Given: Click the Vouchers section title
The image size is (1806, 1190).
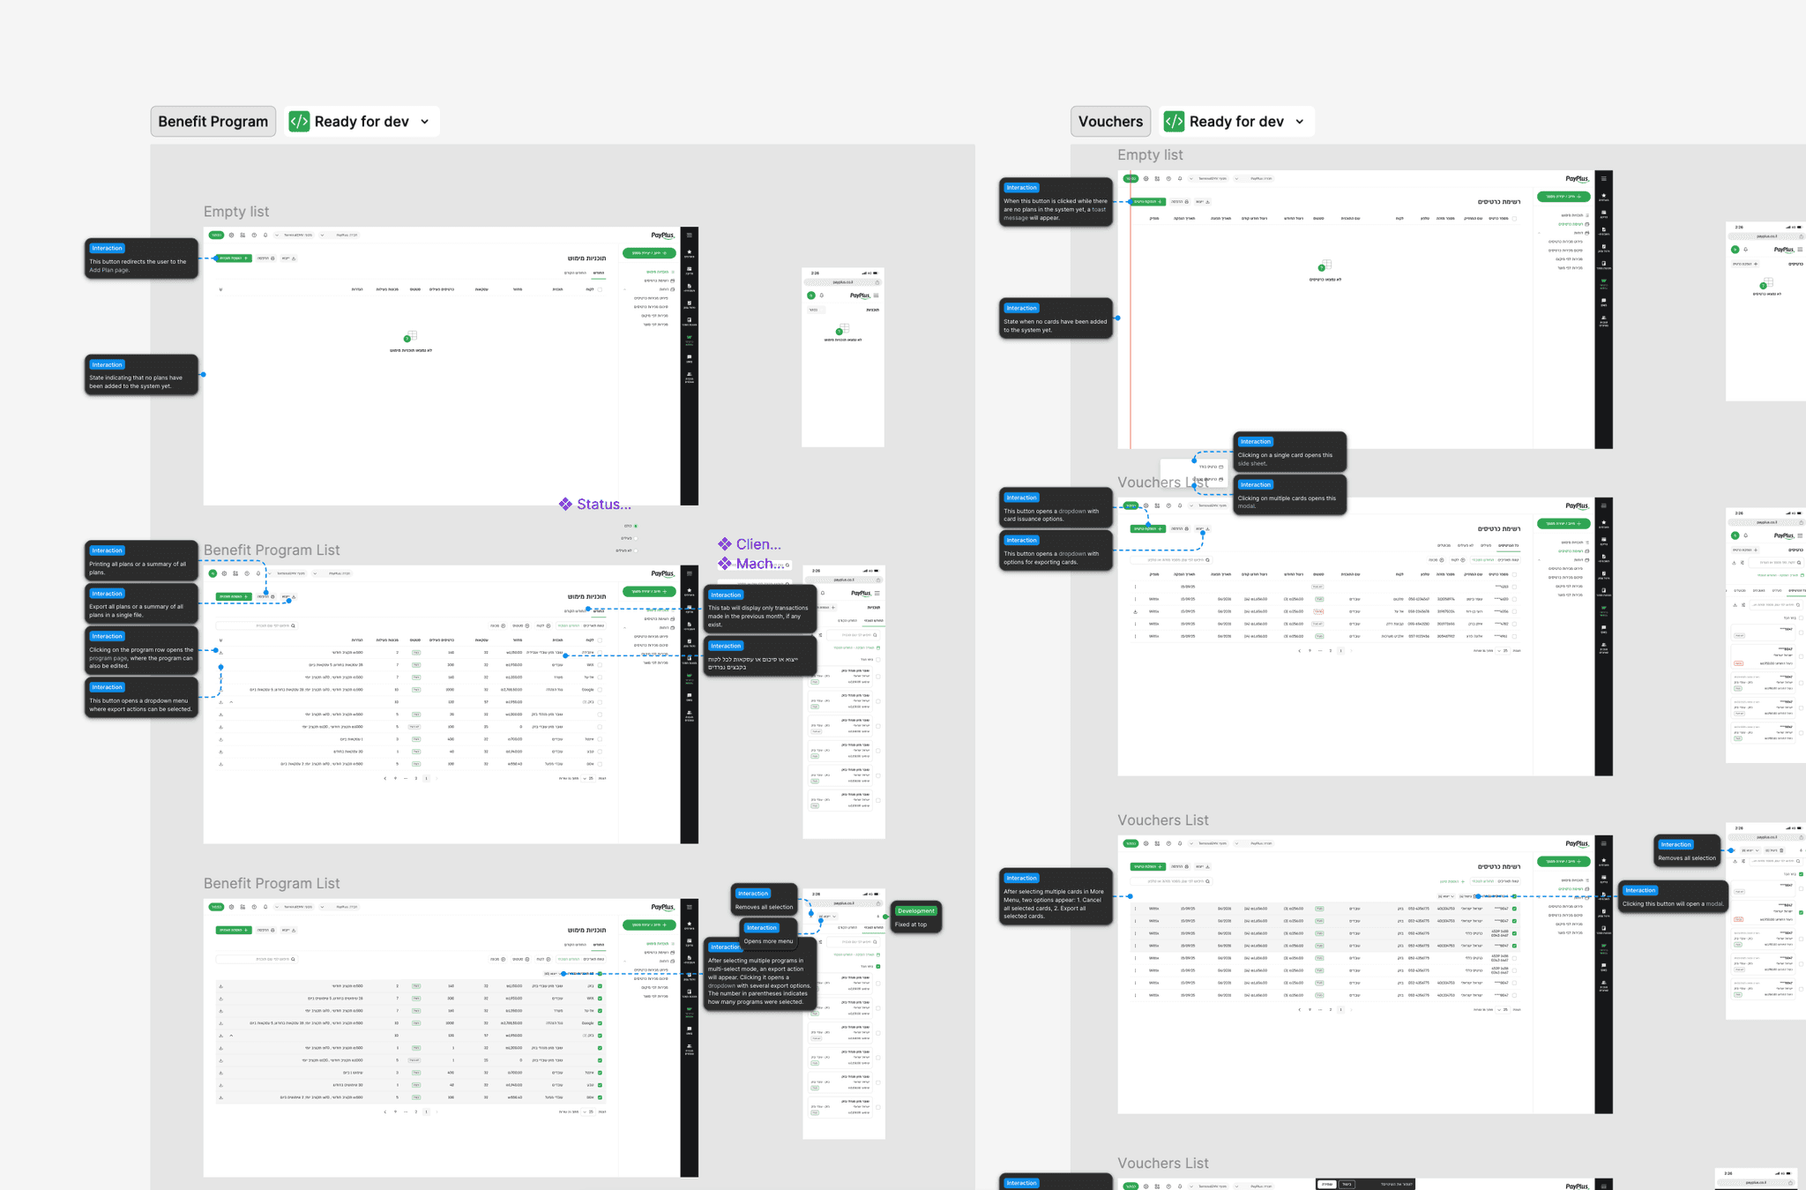Looking at the screenshot, I should click(1111, 122).
